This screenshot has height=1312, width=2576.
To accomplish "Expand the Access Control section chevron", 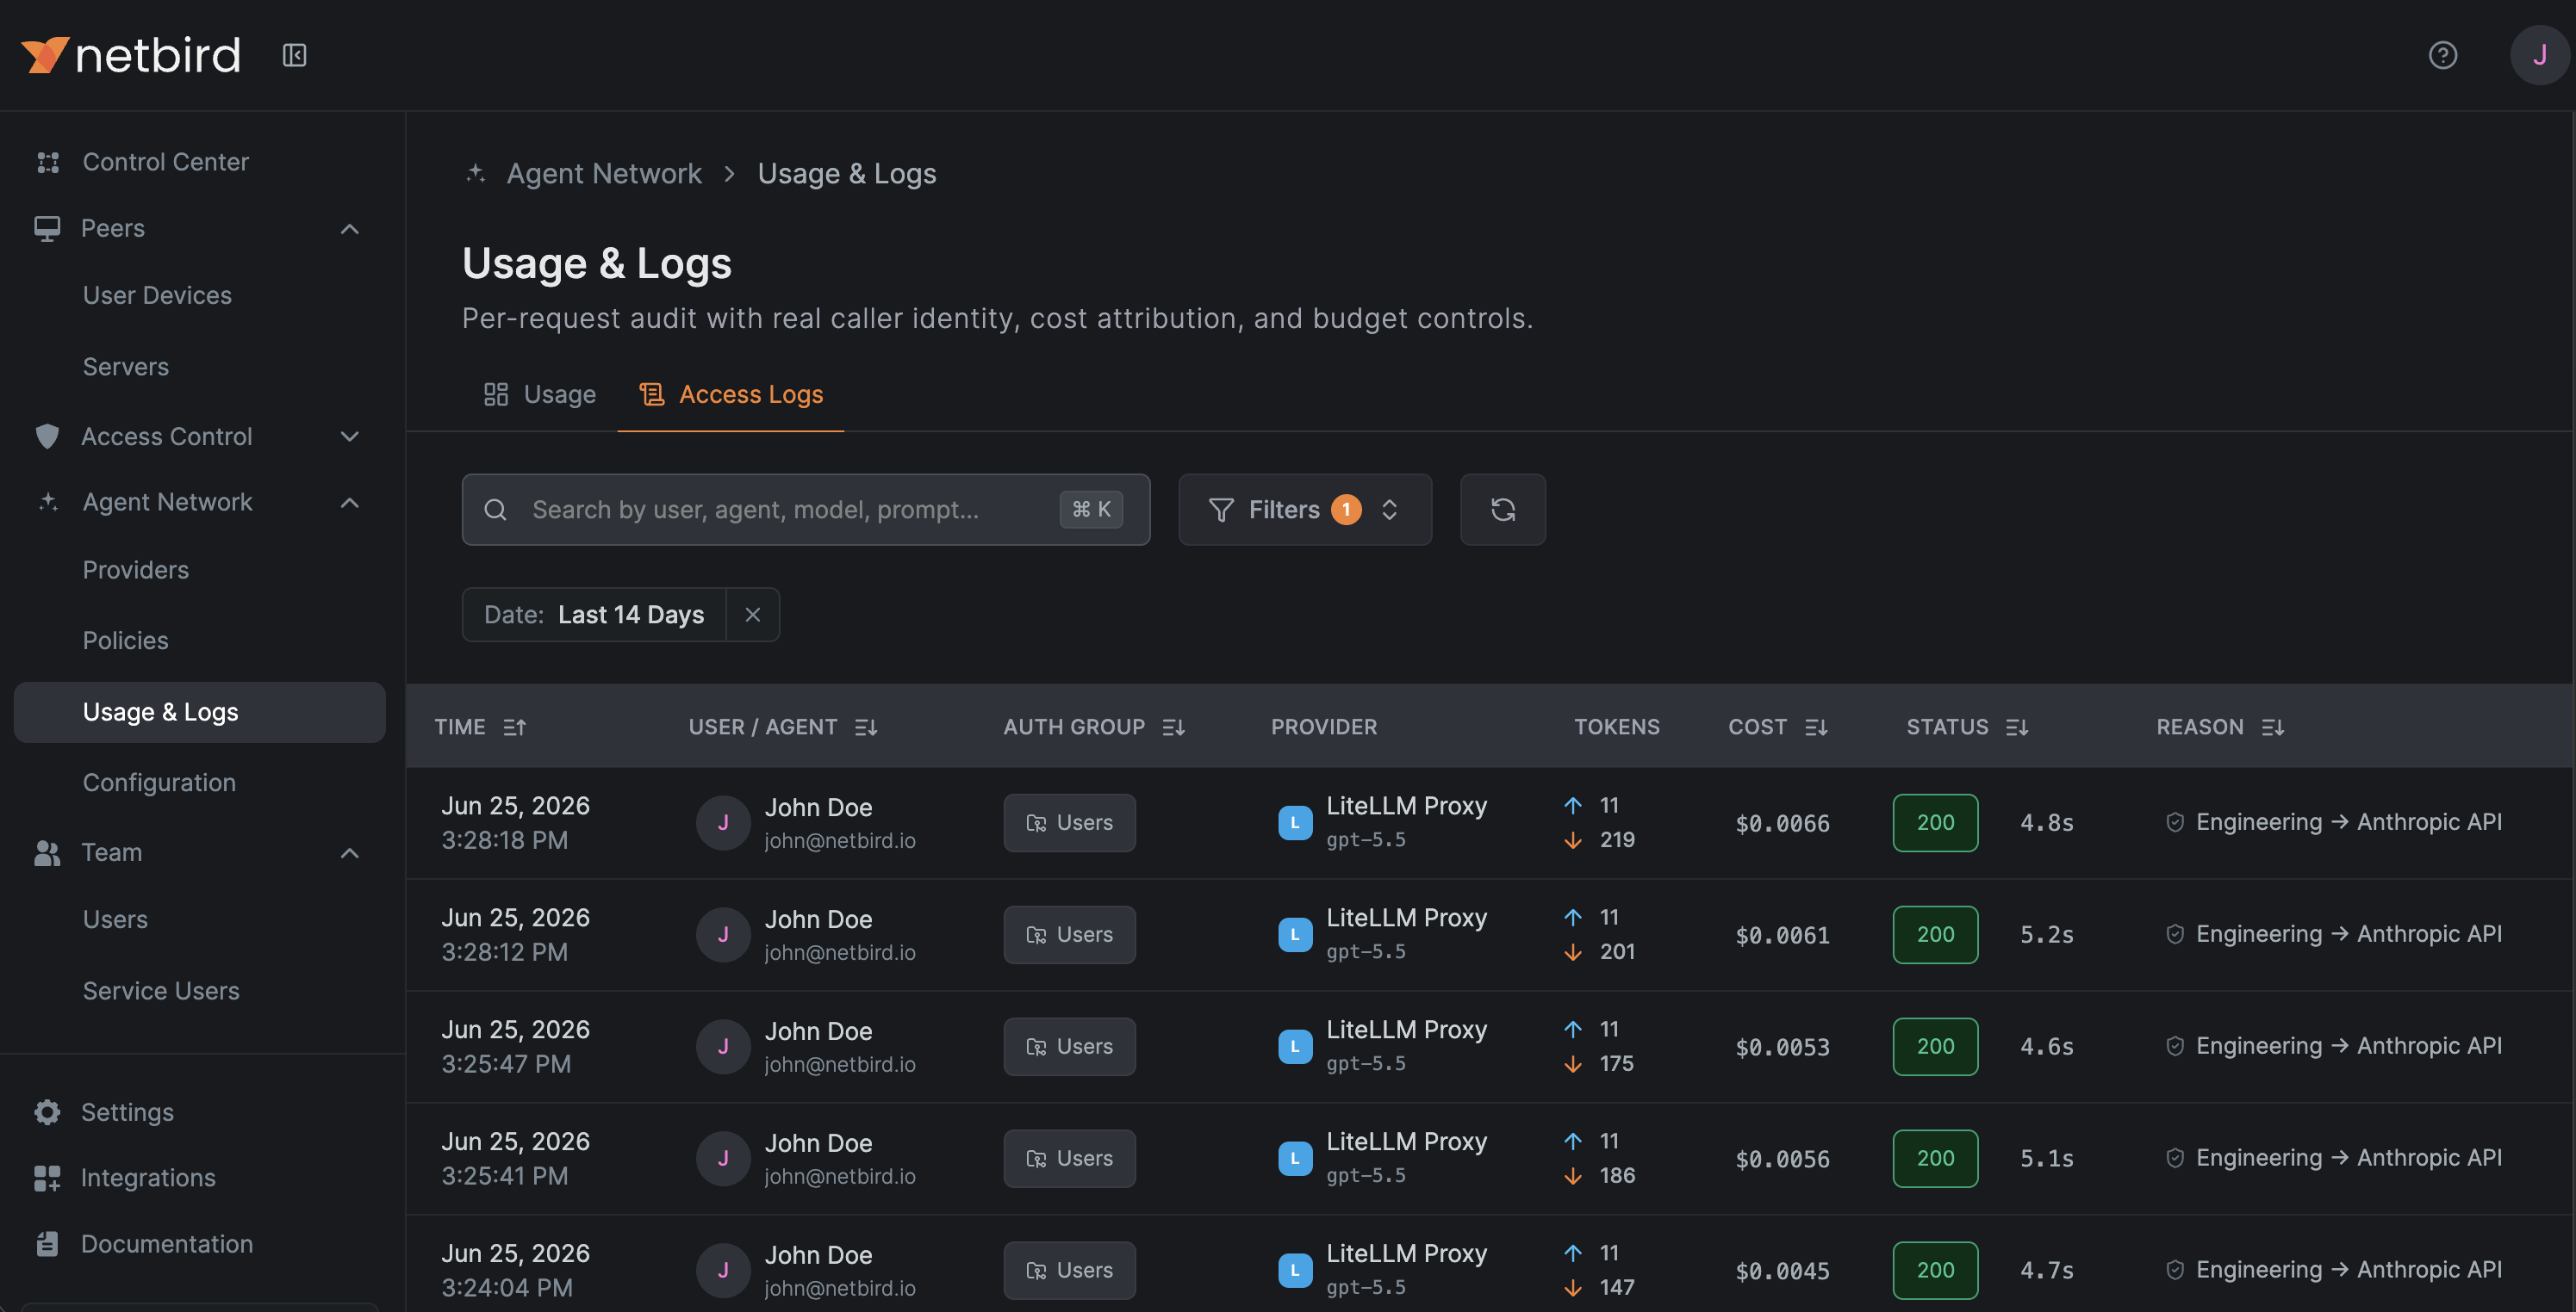I will (x=349, y=436).
